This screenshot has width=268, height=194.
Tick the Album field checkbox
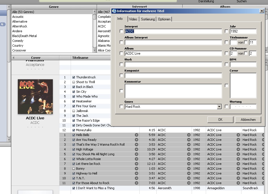pos(121,53)
